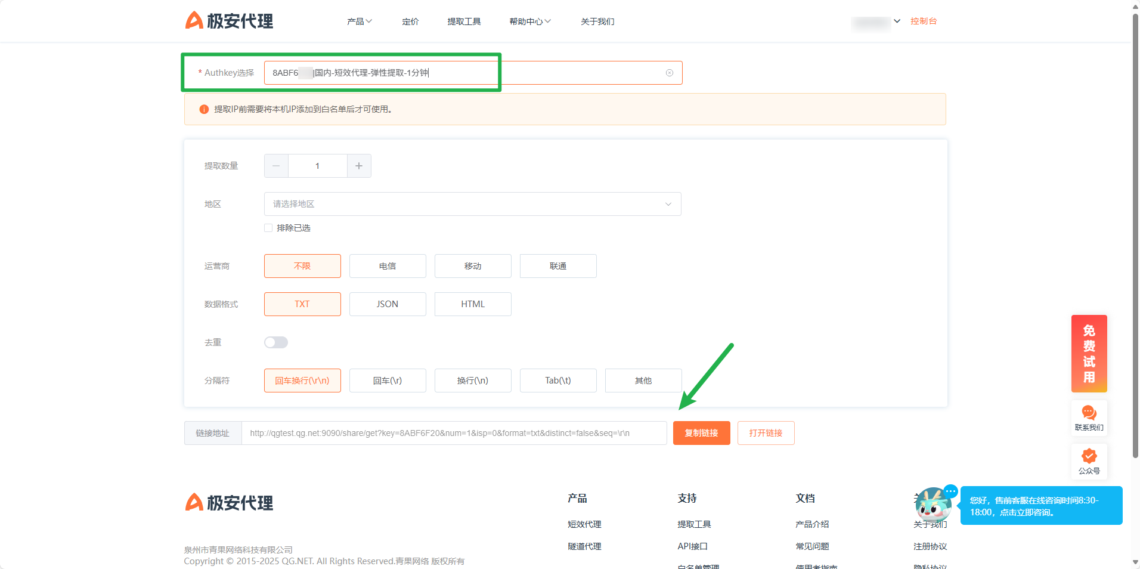Go to 提取工具 in top navigation
Screen dimensions: 1140x569
[x=464, y=21]
